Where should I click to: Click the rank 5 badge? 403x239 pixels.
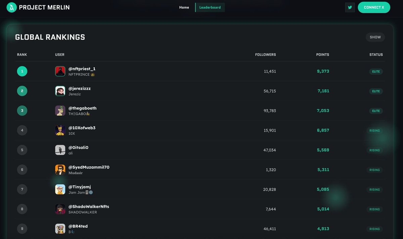22,150
